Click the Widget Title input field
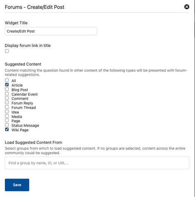This screenshot has height=197, width=195. click(x=51, y=31)
